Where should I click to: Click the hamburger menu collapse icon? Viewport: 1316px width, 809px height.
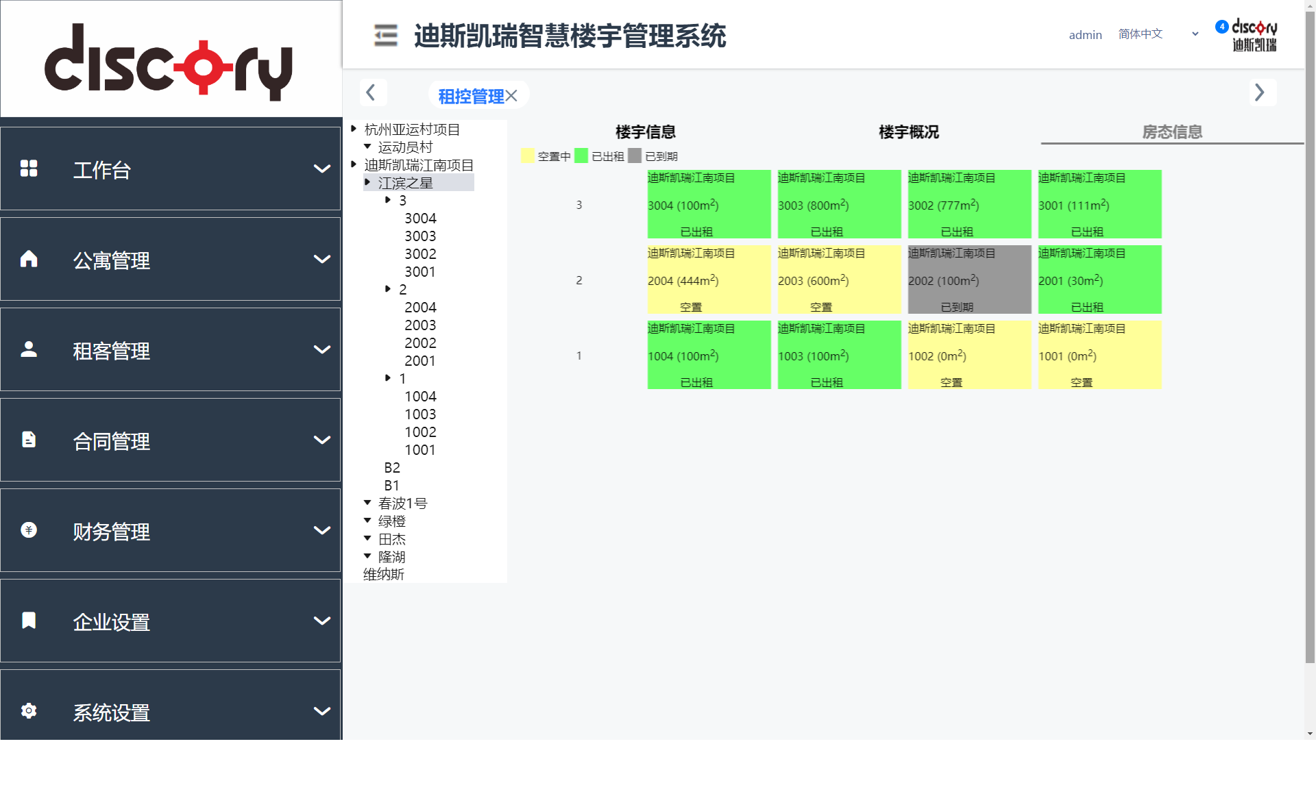pyautogui.click(x=386, y=35)
